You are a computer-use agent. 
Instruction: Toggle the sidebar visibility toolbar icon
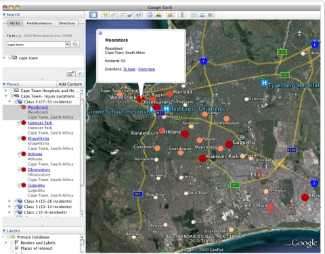click(93, 15)
